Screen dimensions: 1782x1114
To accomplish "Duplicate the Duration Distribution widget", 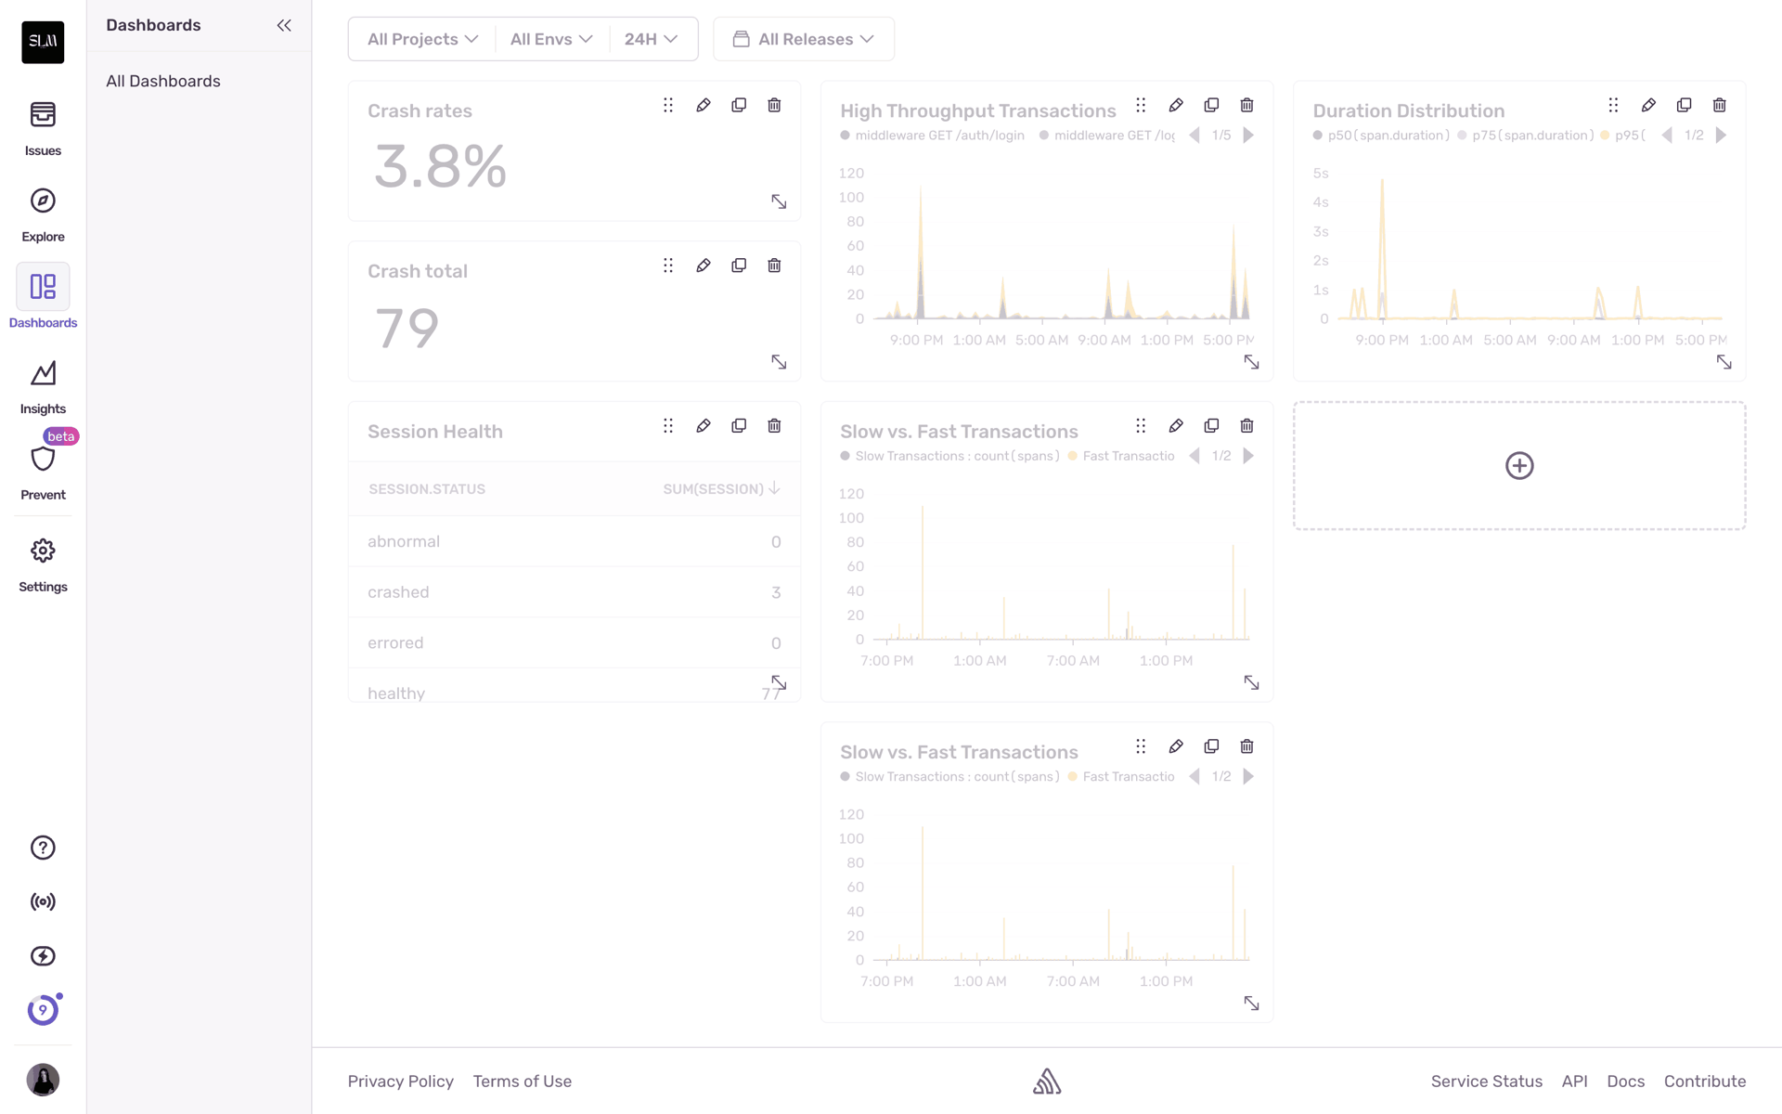I will [1684, 105].
